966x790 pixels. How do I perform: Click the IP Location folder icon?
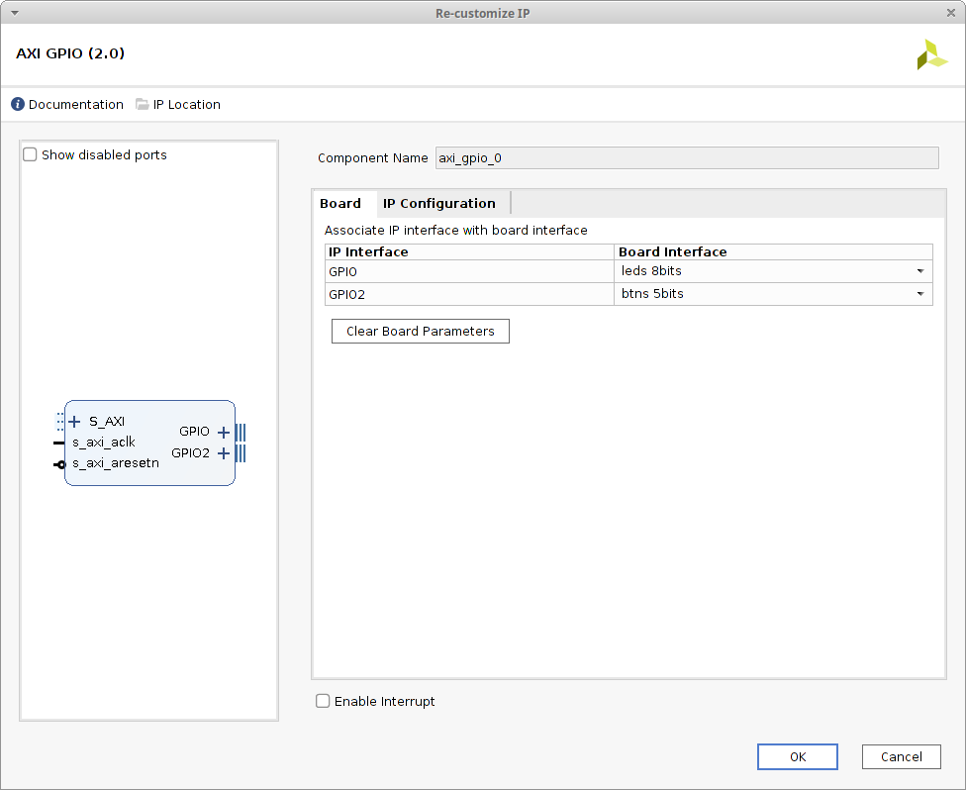pyautogui.click(x=143, y=104)
